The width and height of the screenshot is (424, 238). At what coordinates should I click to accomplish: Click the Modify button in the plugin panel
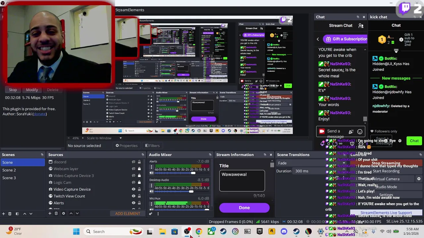pos(32,90)
